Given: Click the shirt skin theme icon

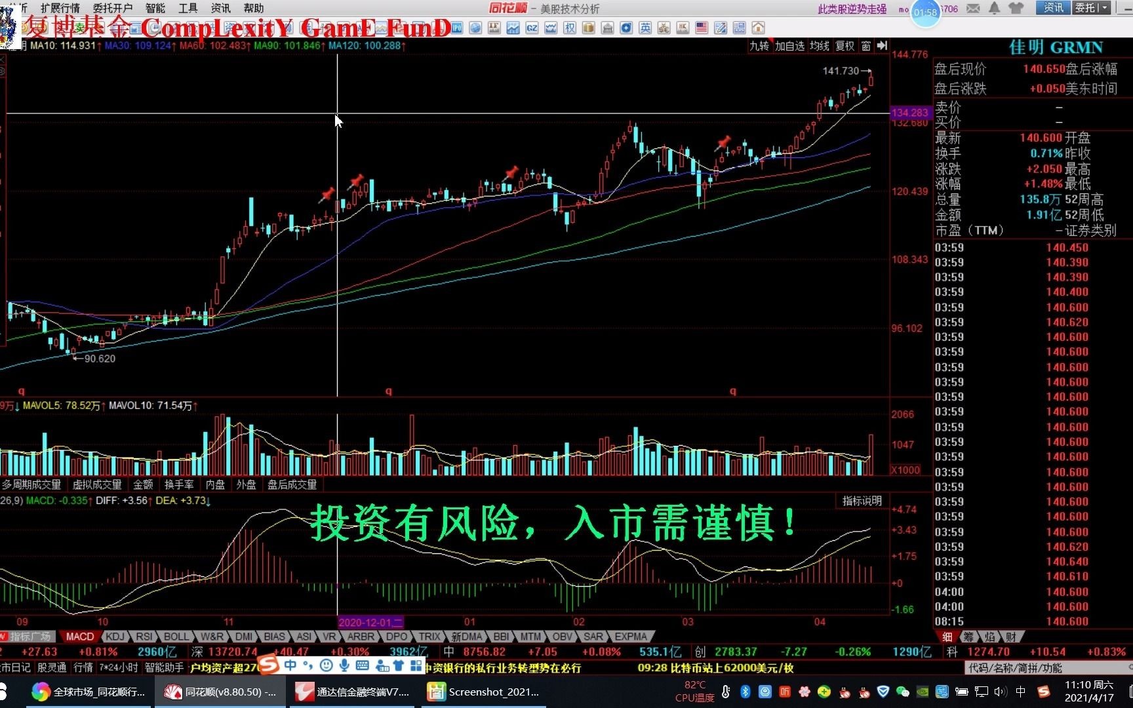Looking at the screenshot, I should click(1016, 8).
